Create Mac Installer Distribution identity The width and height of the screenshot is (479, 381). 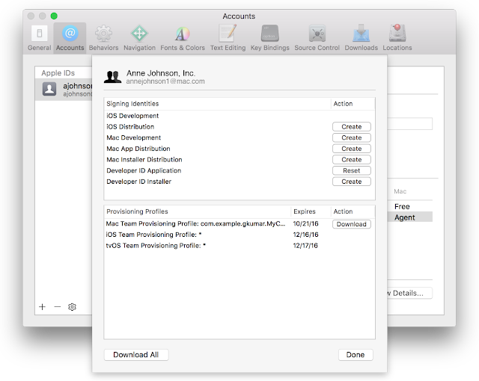(352, 159)
